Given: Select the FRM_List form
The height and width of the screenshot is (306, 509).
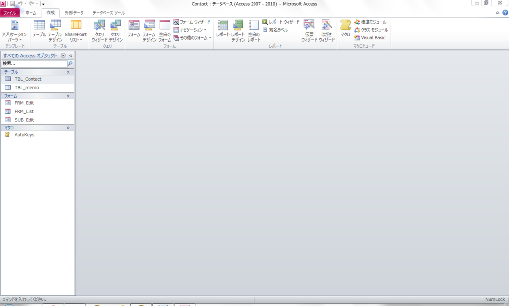Looking at the screenshot, I should pos(38,111).
